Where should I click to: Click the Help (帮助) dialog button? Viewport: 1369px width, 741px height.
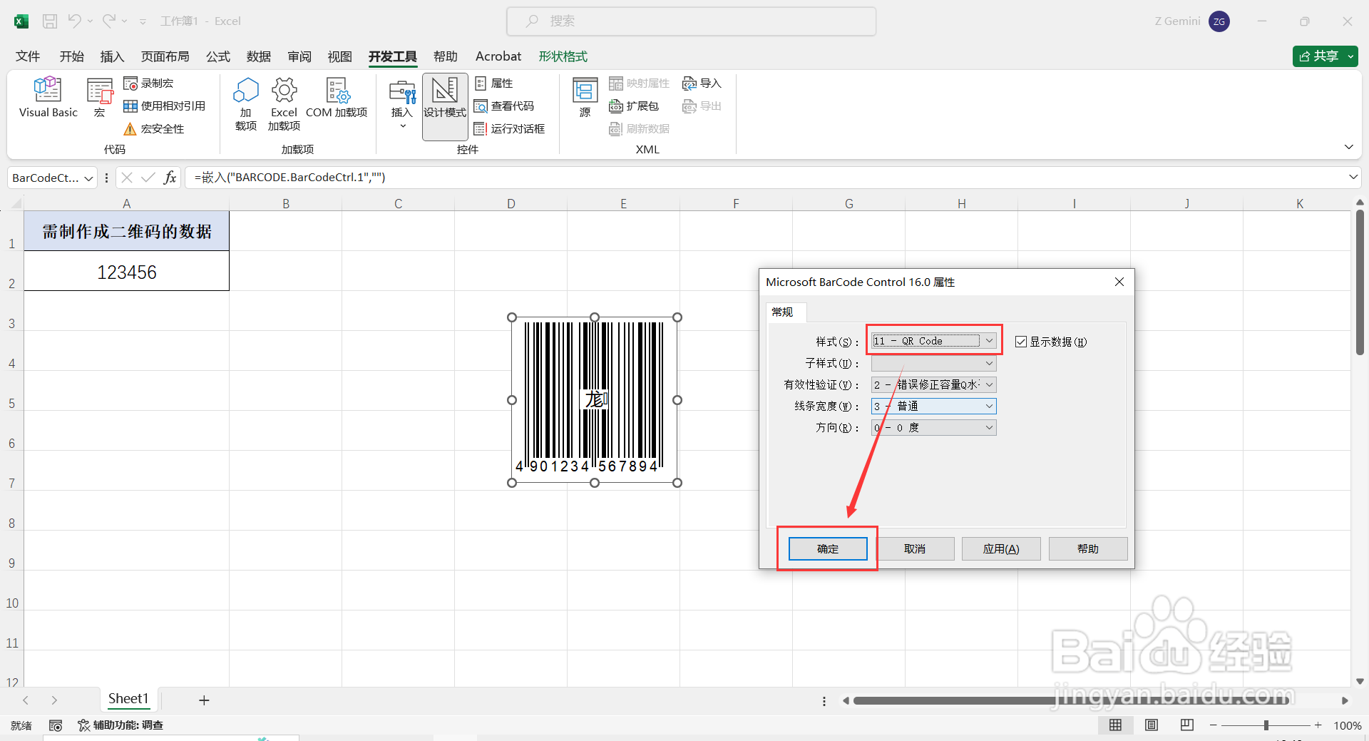click(x=1088, y=549)
